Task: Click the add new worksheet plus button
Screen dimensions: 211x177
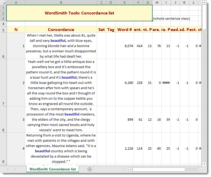Action: tap(90, 169)
